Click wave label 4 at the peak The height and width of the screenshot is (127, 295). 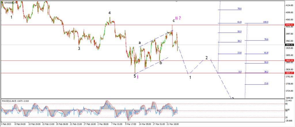point(109,13)
